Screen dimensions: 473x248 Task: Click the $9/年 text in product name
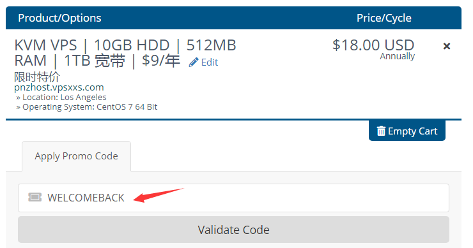[x=161, y=61]
